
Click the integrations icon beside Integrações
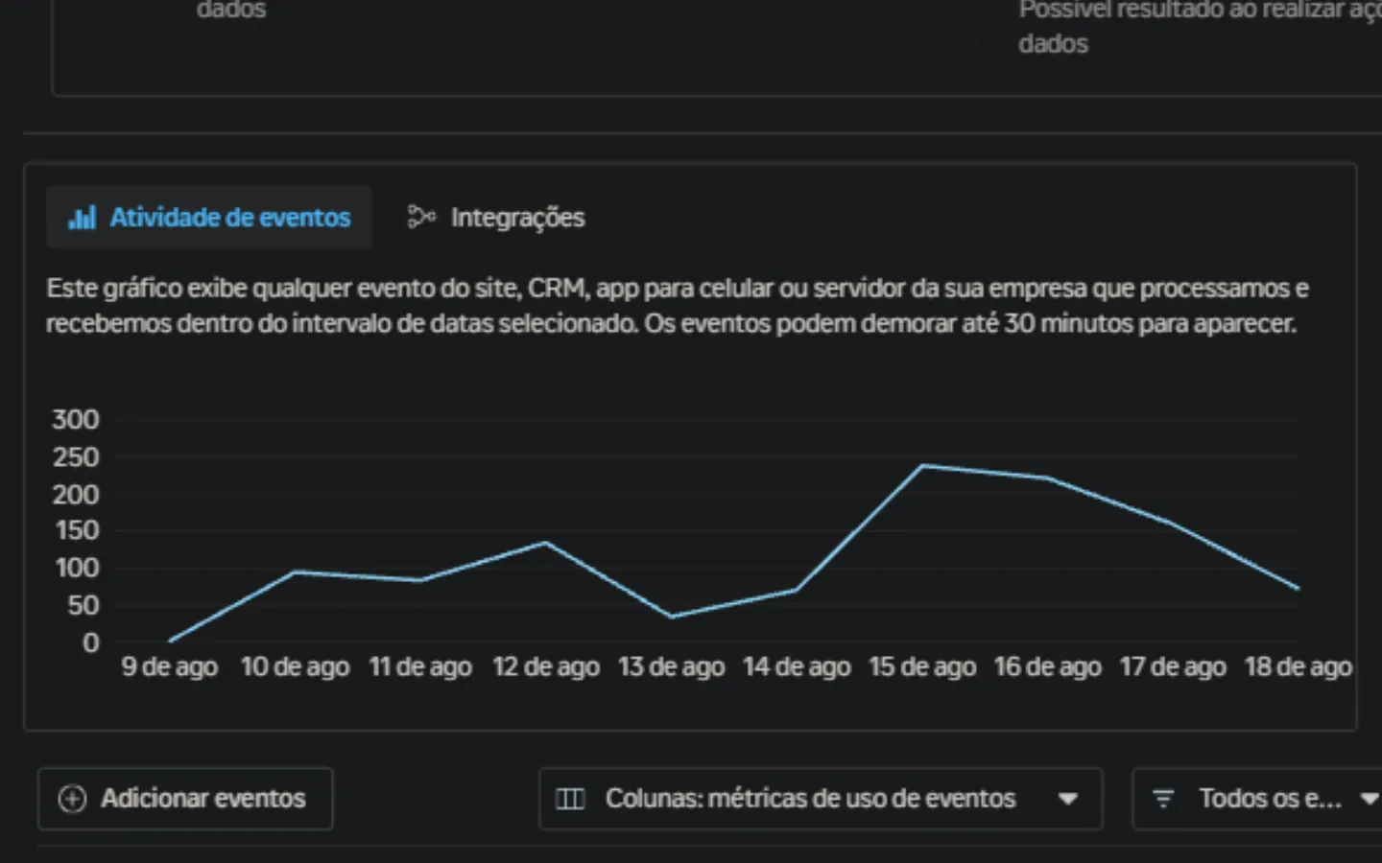click(x=421, y=218)
